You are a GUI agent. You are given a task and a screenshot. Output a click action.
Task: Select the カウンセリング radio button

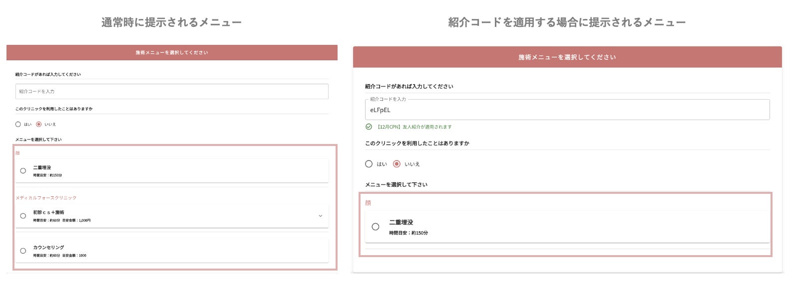pos(23,251)
